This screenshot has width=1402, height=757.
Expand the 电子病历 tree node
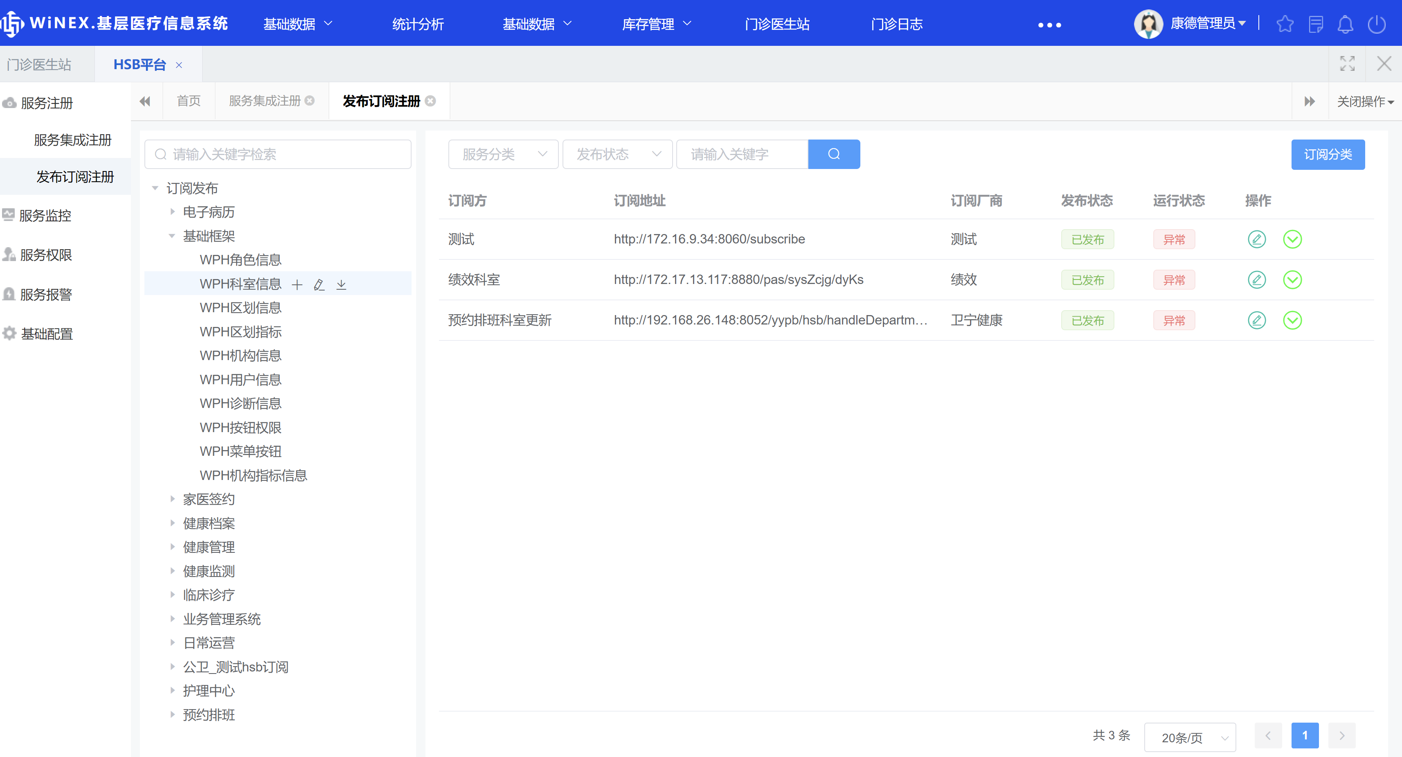click(x=172, y=212)
